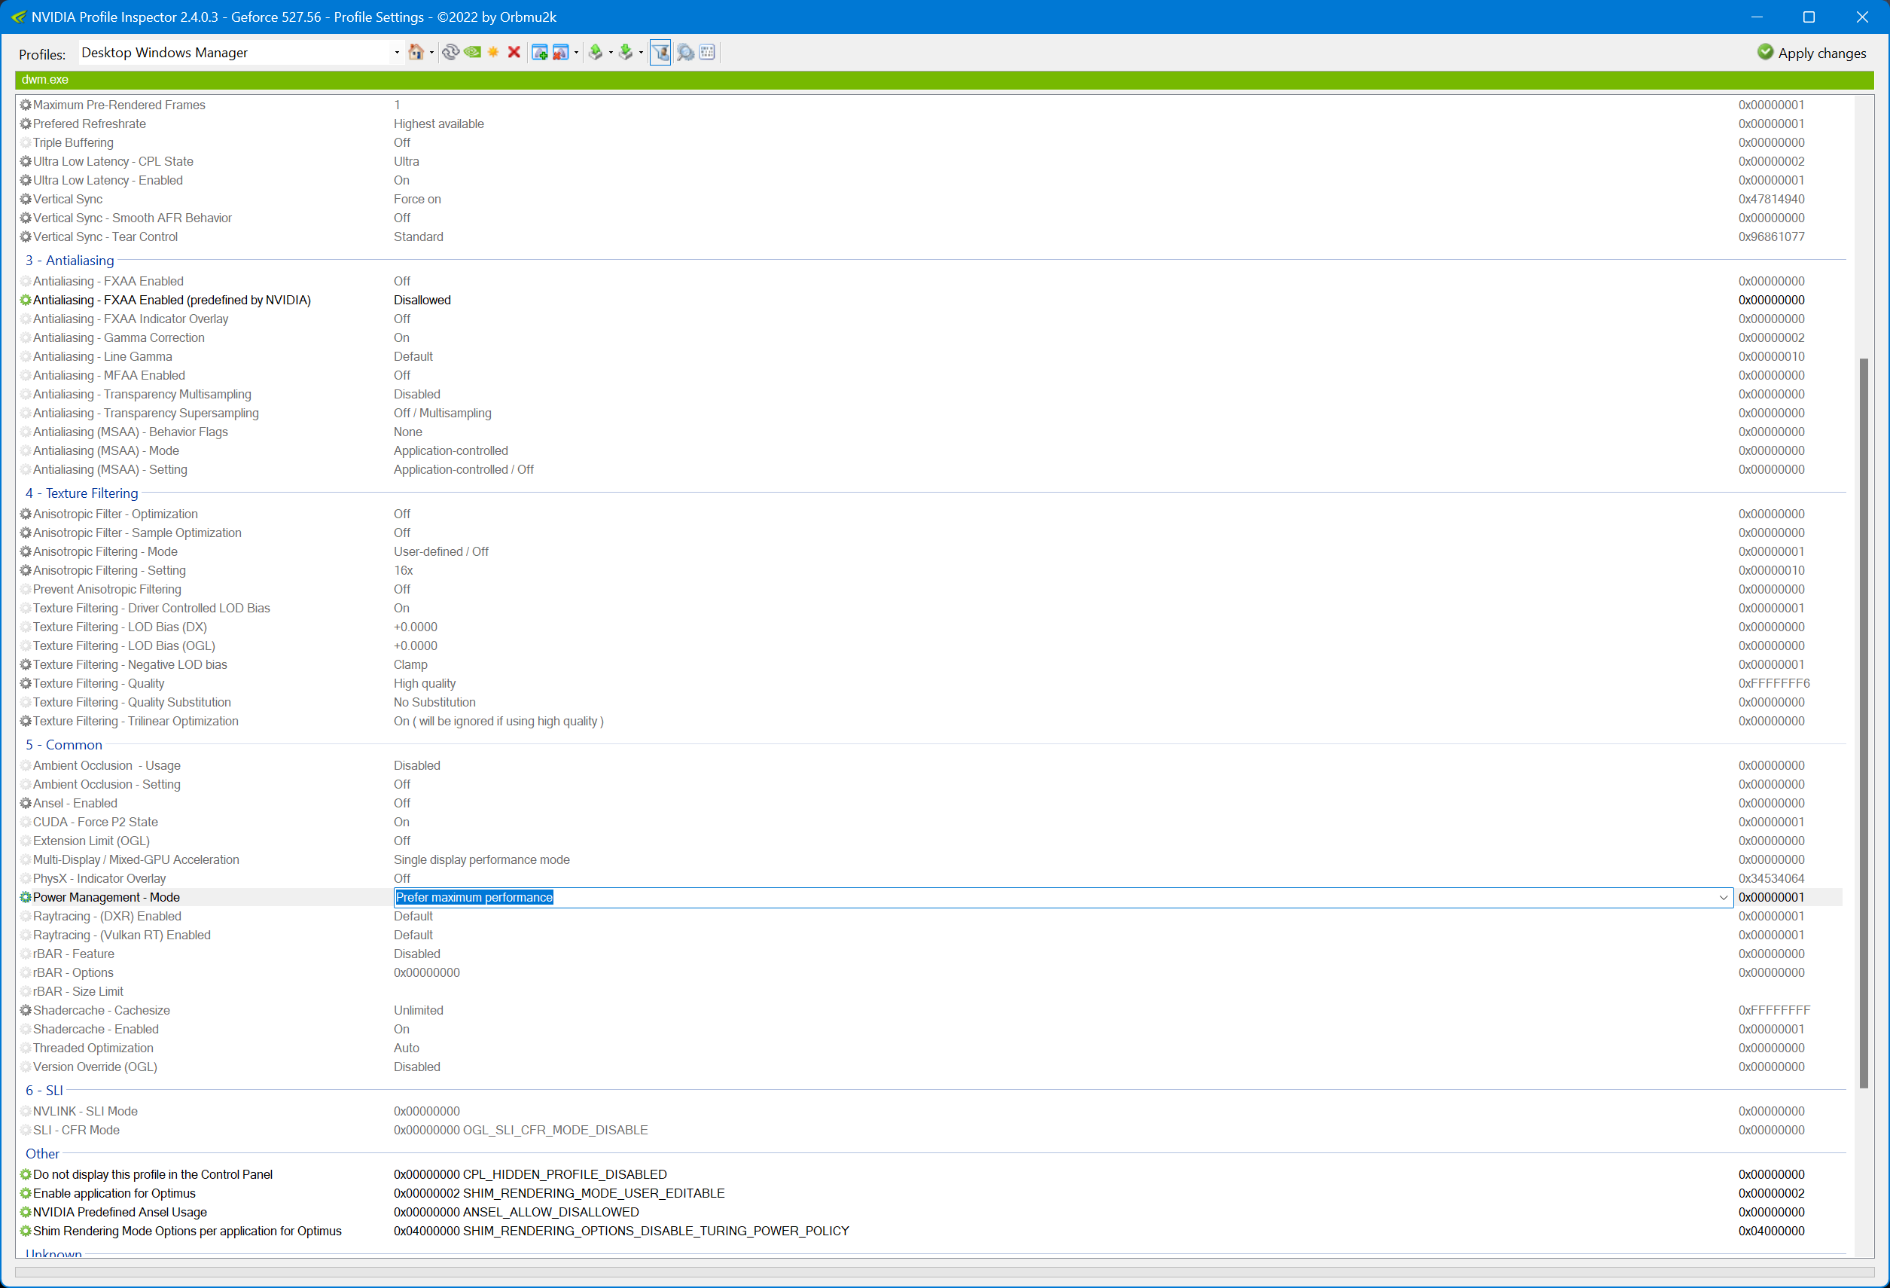The image size is (1890, 1288).
Task: Toggle the show customized settings filter
Action: click(x=660, y=53)
